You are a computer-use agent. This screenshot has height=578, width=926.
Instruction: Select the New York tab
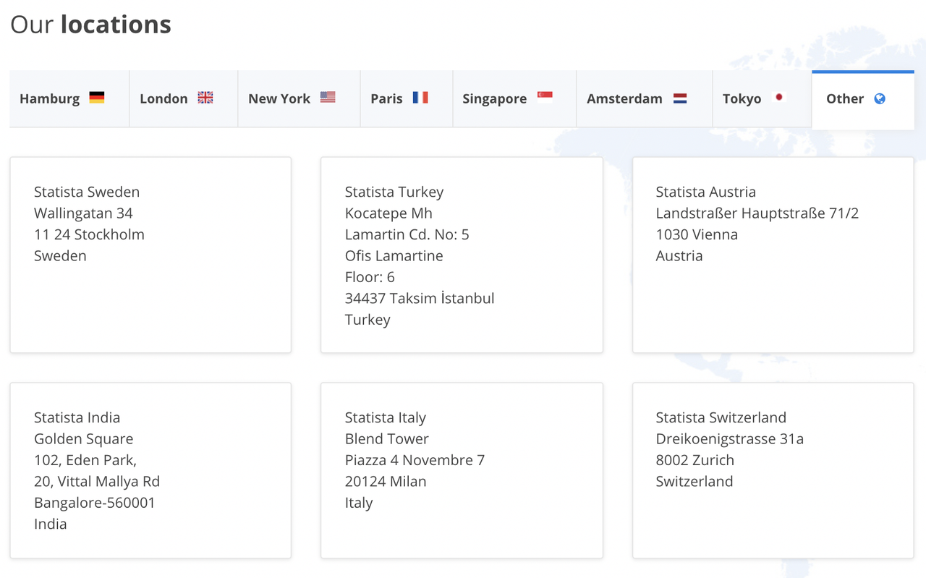299,99
